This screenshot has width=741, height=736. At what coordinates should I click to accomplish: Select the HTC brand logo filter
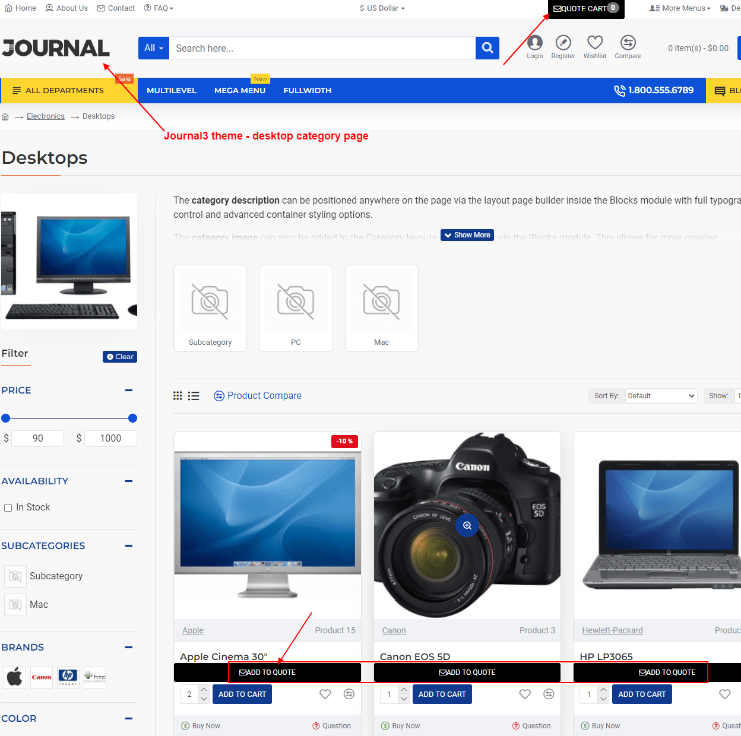pos(95,677)
